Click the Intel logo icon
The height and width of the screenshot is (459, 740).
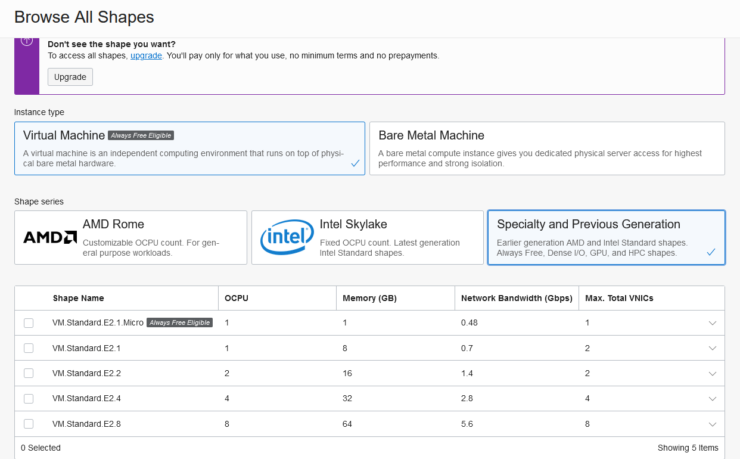287,237
